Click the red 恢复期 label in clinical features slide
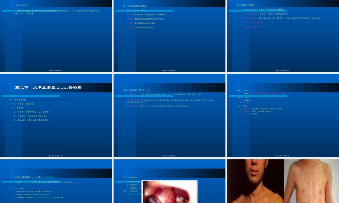The height and width of the screenshot is (203, 339). click(x=129, y=27)
